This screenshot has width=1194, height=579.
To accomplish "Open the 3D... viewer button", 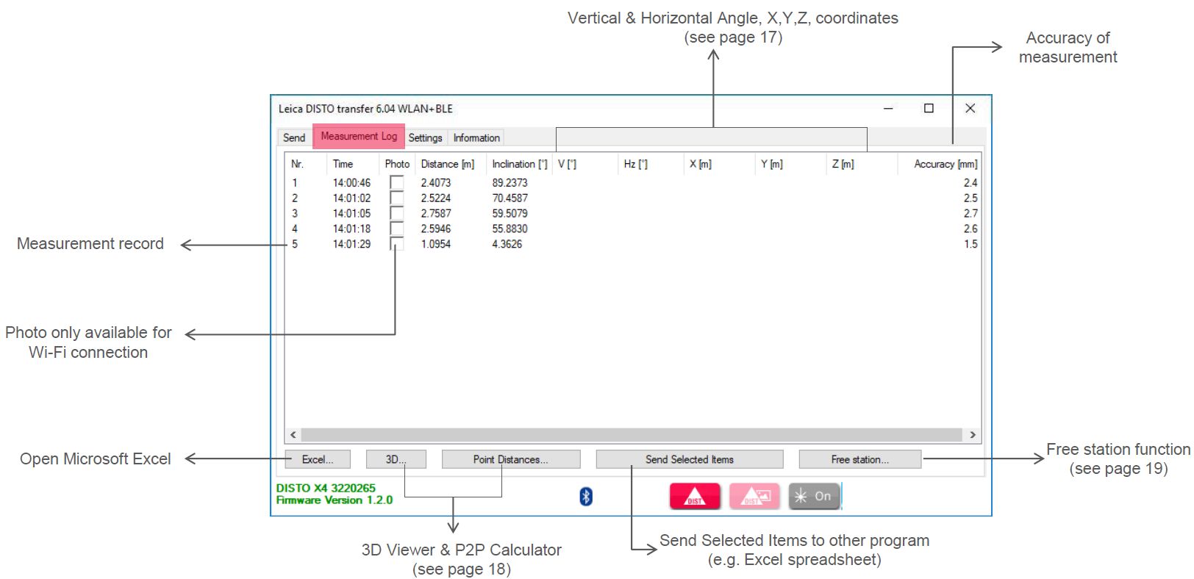I will point(396,459).
